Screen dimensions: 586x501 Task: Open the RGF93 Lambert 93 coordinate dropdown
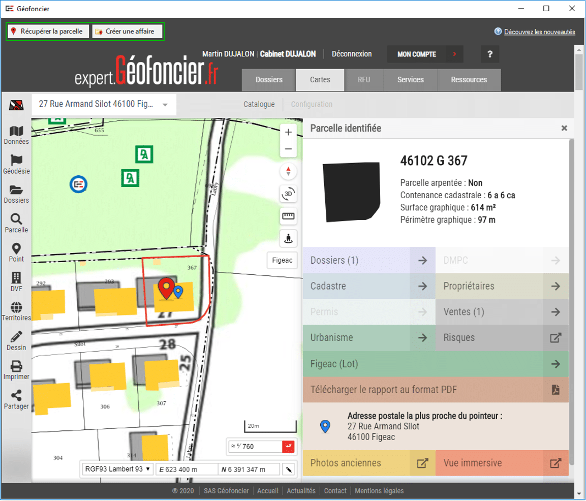point(117,469)
